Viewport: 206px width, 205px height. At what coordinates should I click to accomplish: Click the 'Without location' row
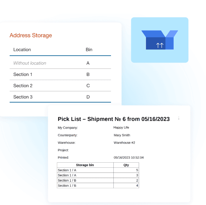(60, 63)
